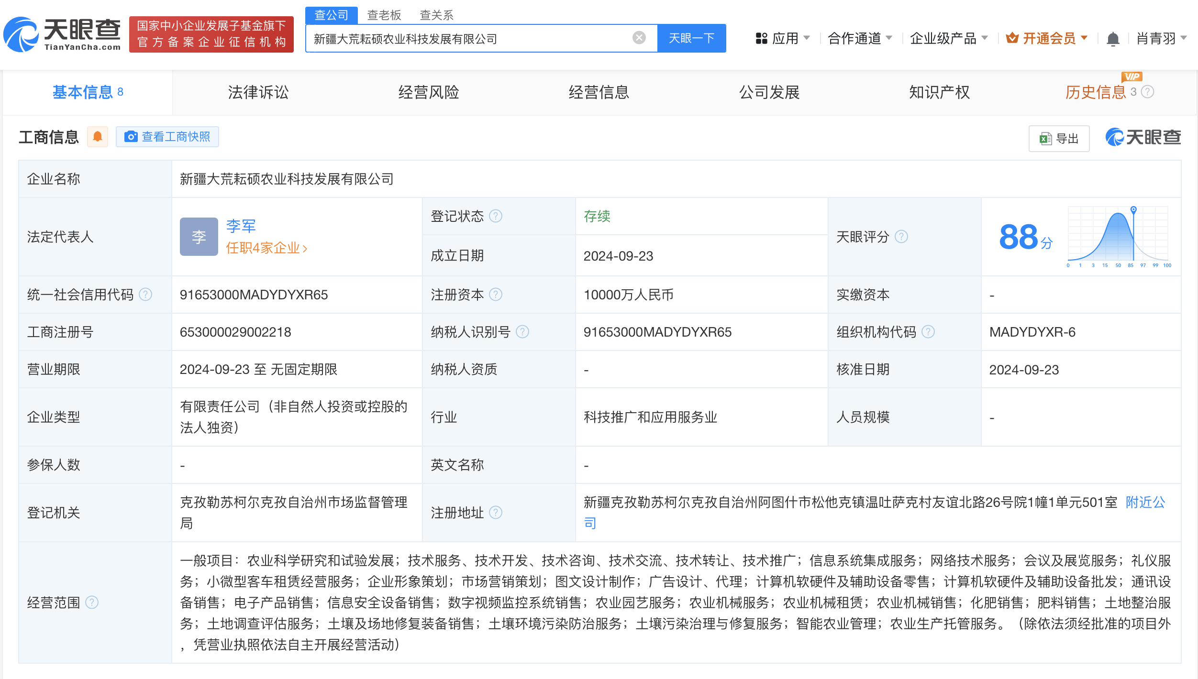Click registered capital 10000万人民币
The width and height of the screenshot is (1198, 679).
[629, 295]
